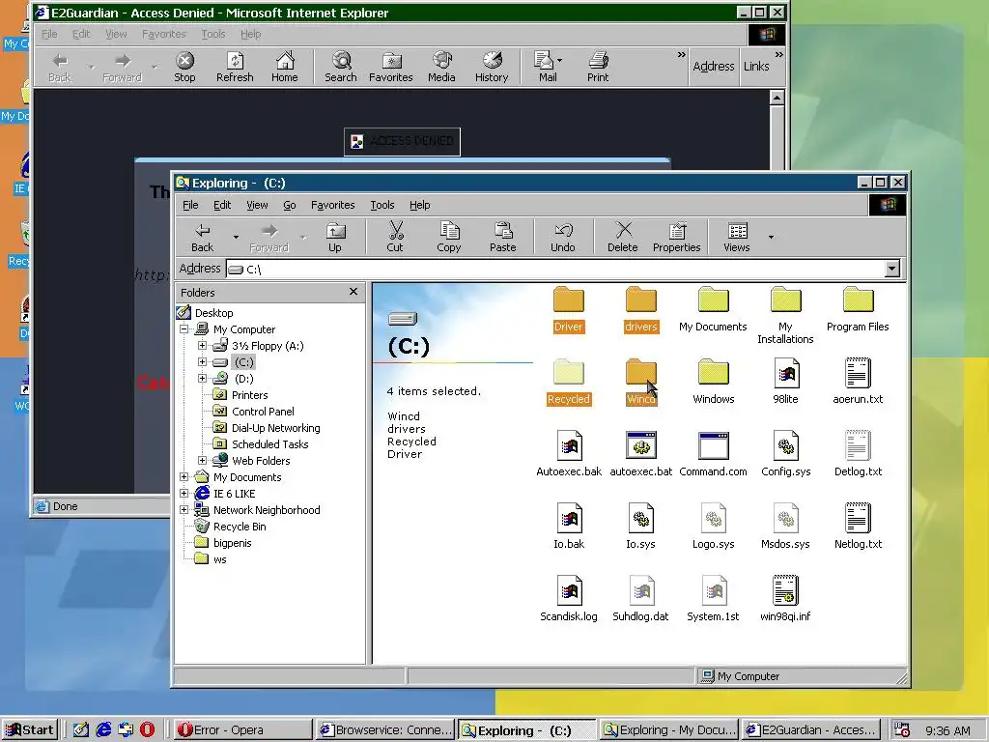Click the 9:36 AM system tray clock

pos(947,730)
